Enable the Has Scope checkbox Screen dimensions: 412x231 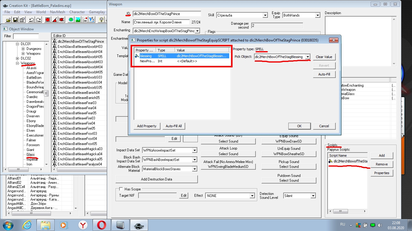(121, 189)
